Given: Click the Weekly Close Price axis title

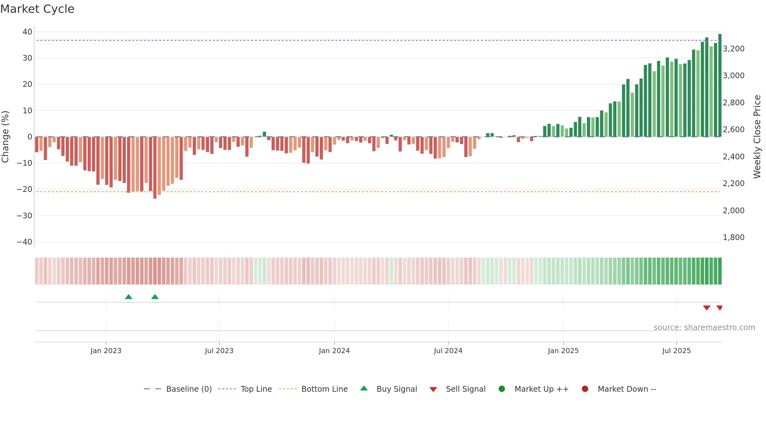Looking at the screenshot, I should [757, 137].
